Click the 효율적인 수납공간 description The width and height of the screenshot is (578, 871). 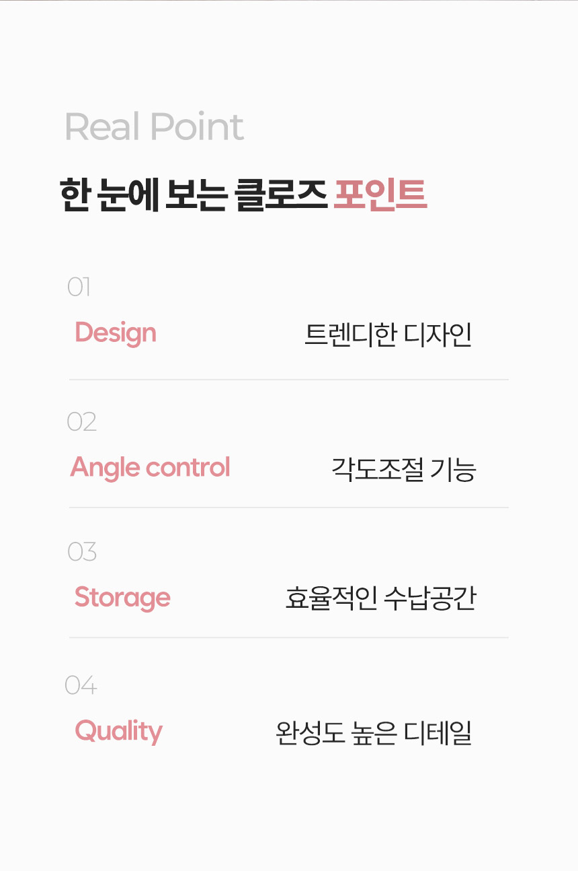click(x=380, y=598)
